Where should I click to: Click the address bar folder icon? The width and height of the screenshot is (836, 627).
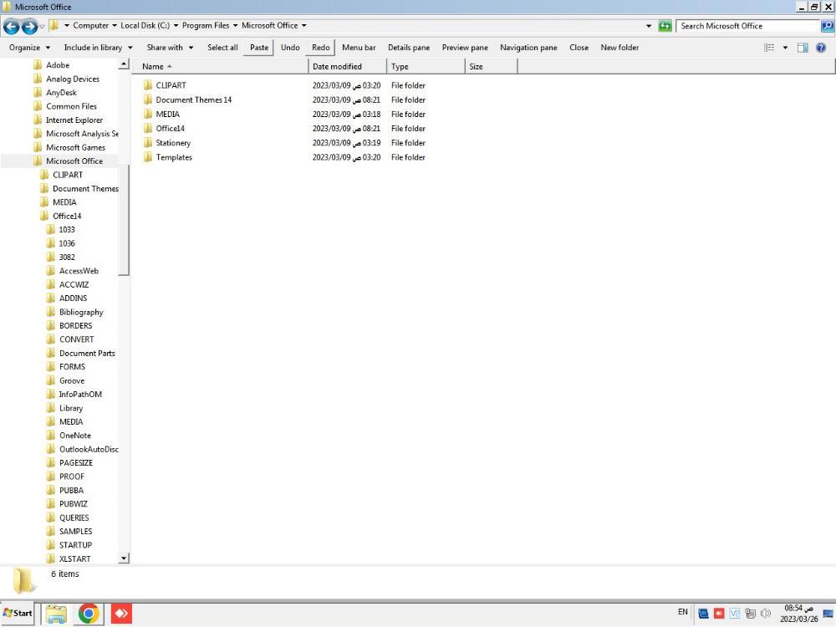(54, 25)
